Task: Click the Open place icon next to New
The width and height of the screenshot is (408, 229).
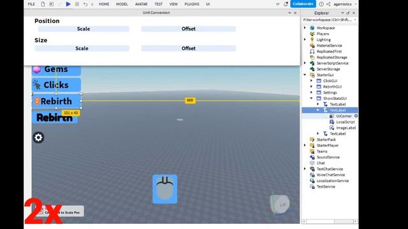Action: pyautogui.click(x=51, y=4)
